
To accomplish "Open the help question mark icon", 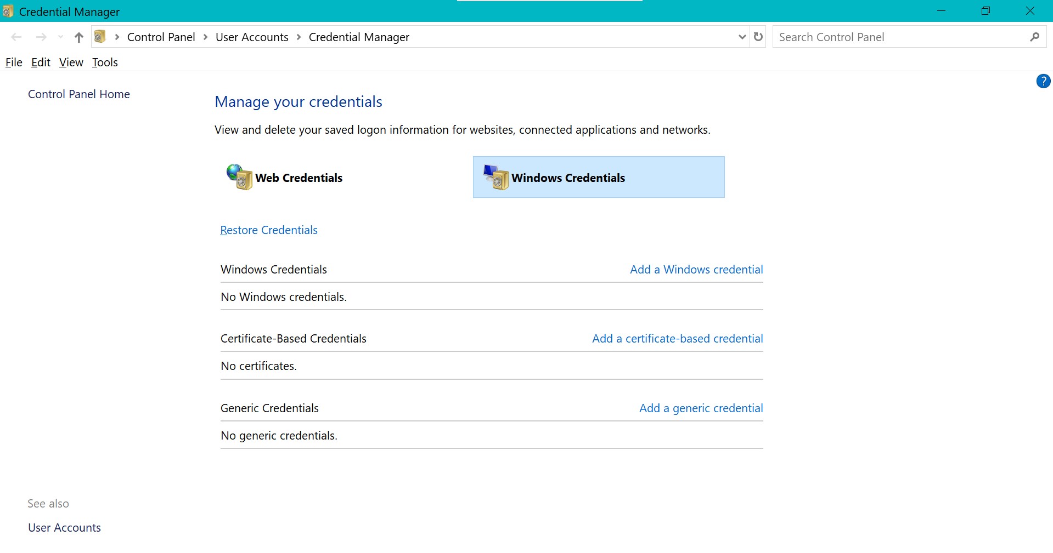I will (1043, 81).
